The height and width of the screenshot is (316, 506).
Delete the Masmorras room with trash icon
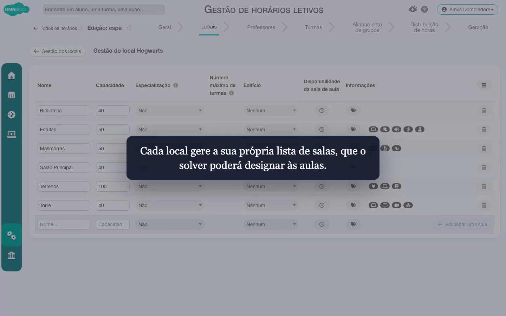click(x=484, y=149)
